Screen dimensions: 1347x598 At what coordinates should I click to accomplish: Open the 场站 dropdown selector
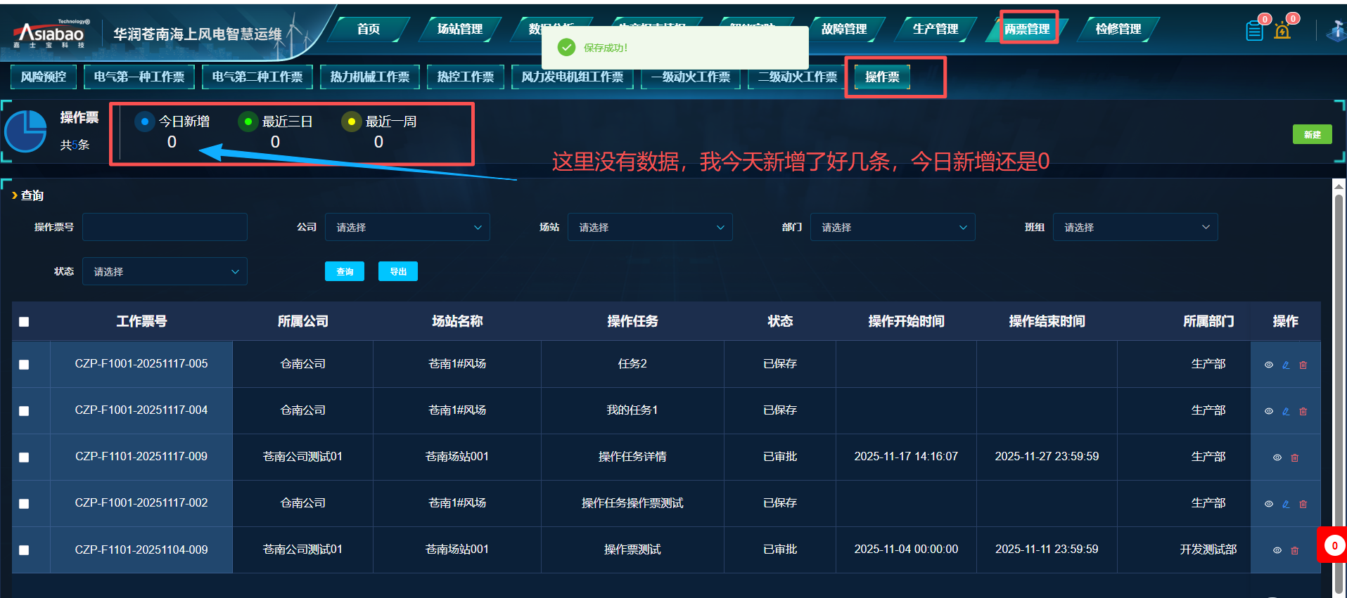[x=650, y=228]
